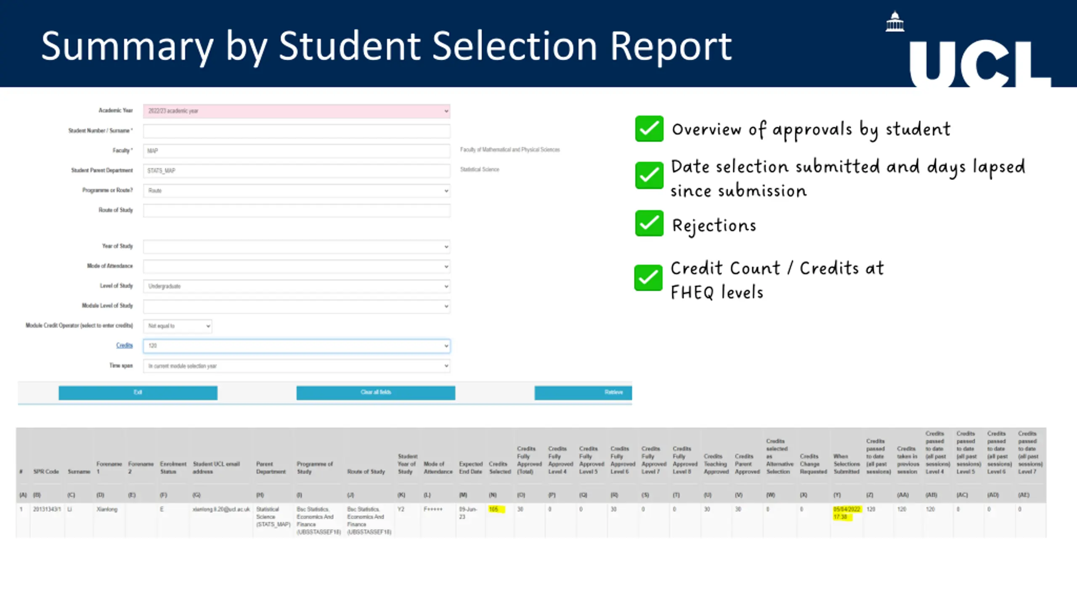Click the 'When Selections Submitted' column header
Image resolution: width=1077 pixels, height=605 pixels.
[x=846, y=464]
